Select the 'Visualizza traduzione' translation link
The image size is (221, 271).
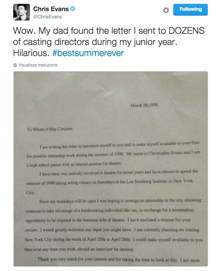pos(38,65)
